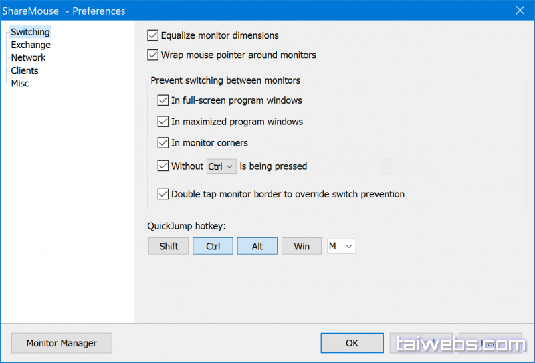
Task: Click OK to confirm preferences
Action: [352, 343]
